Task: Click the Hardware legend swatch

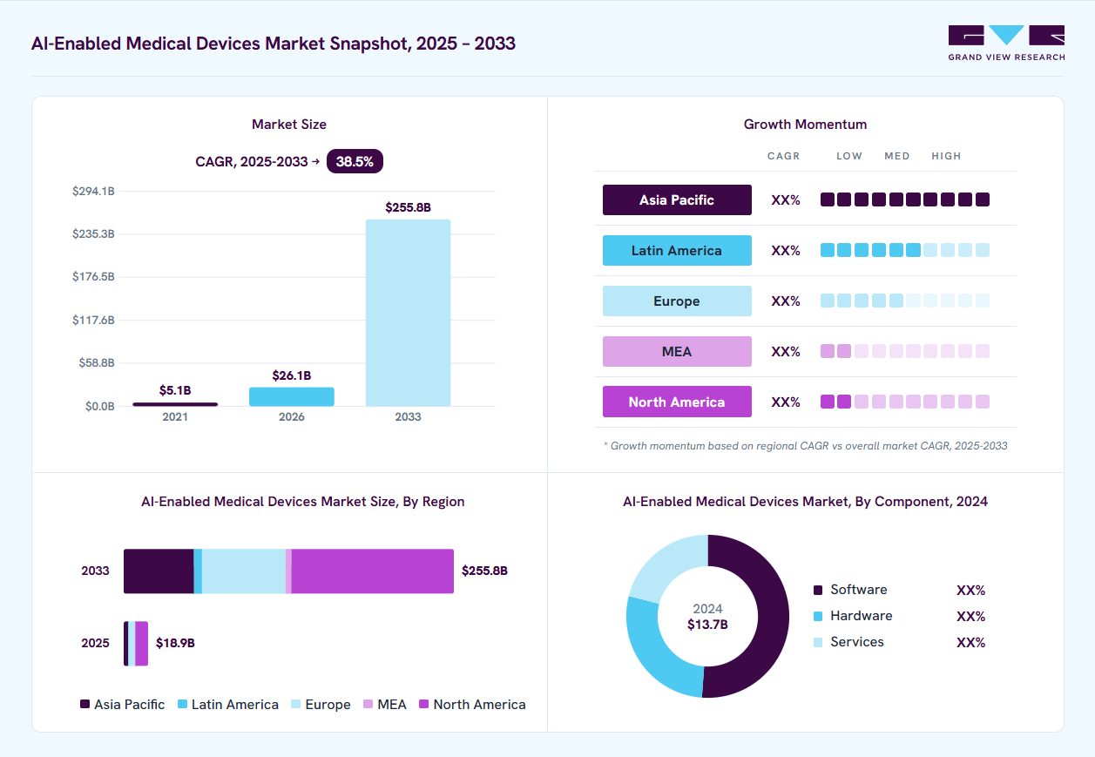Action: pos(818,616)
